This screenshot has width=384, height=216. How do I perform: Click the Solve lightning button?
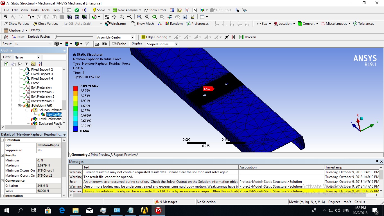coord(98,10)
